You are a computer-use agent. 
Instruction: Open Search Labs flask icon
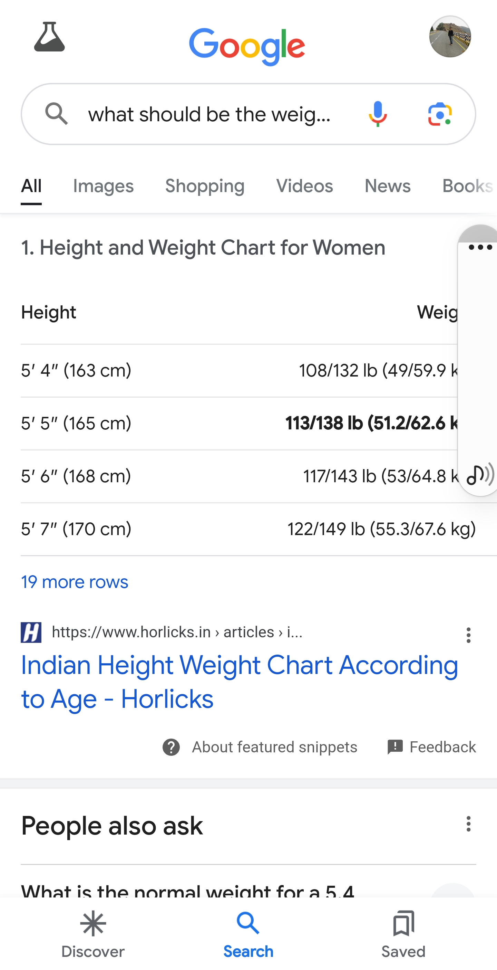point(49,37)
